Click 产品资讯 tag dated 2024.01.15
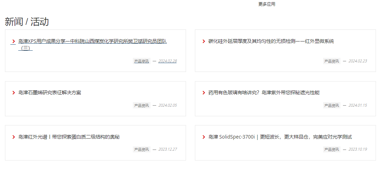Image resolution: width=382 pixels, height=174 pixels. point(332,106)
